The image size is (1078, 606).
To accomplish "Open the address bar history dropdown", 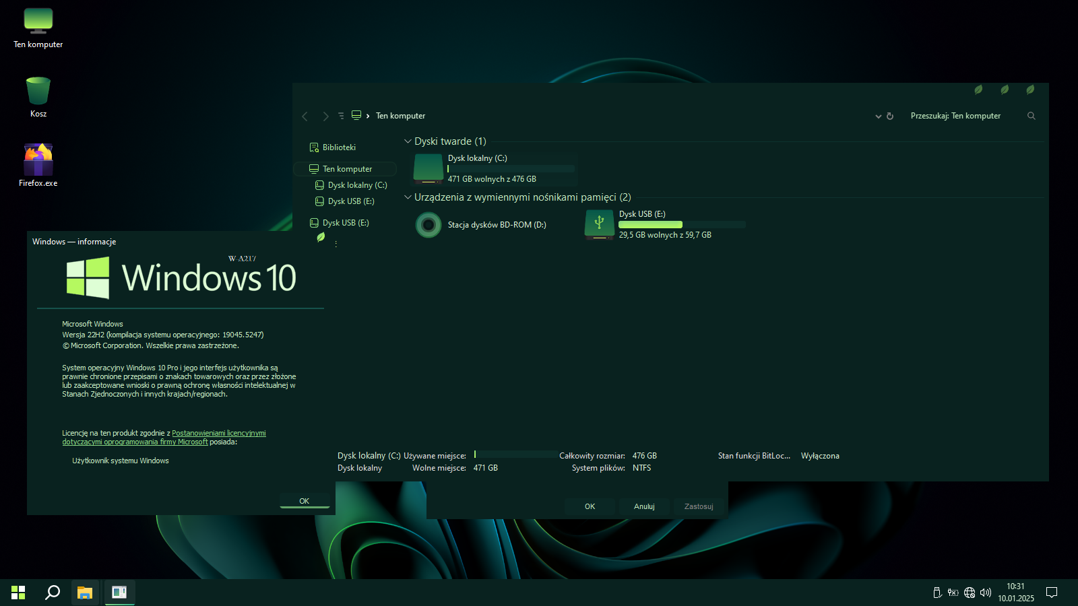I will tap(878, 116).
